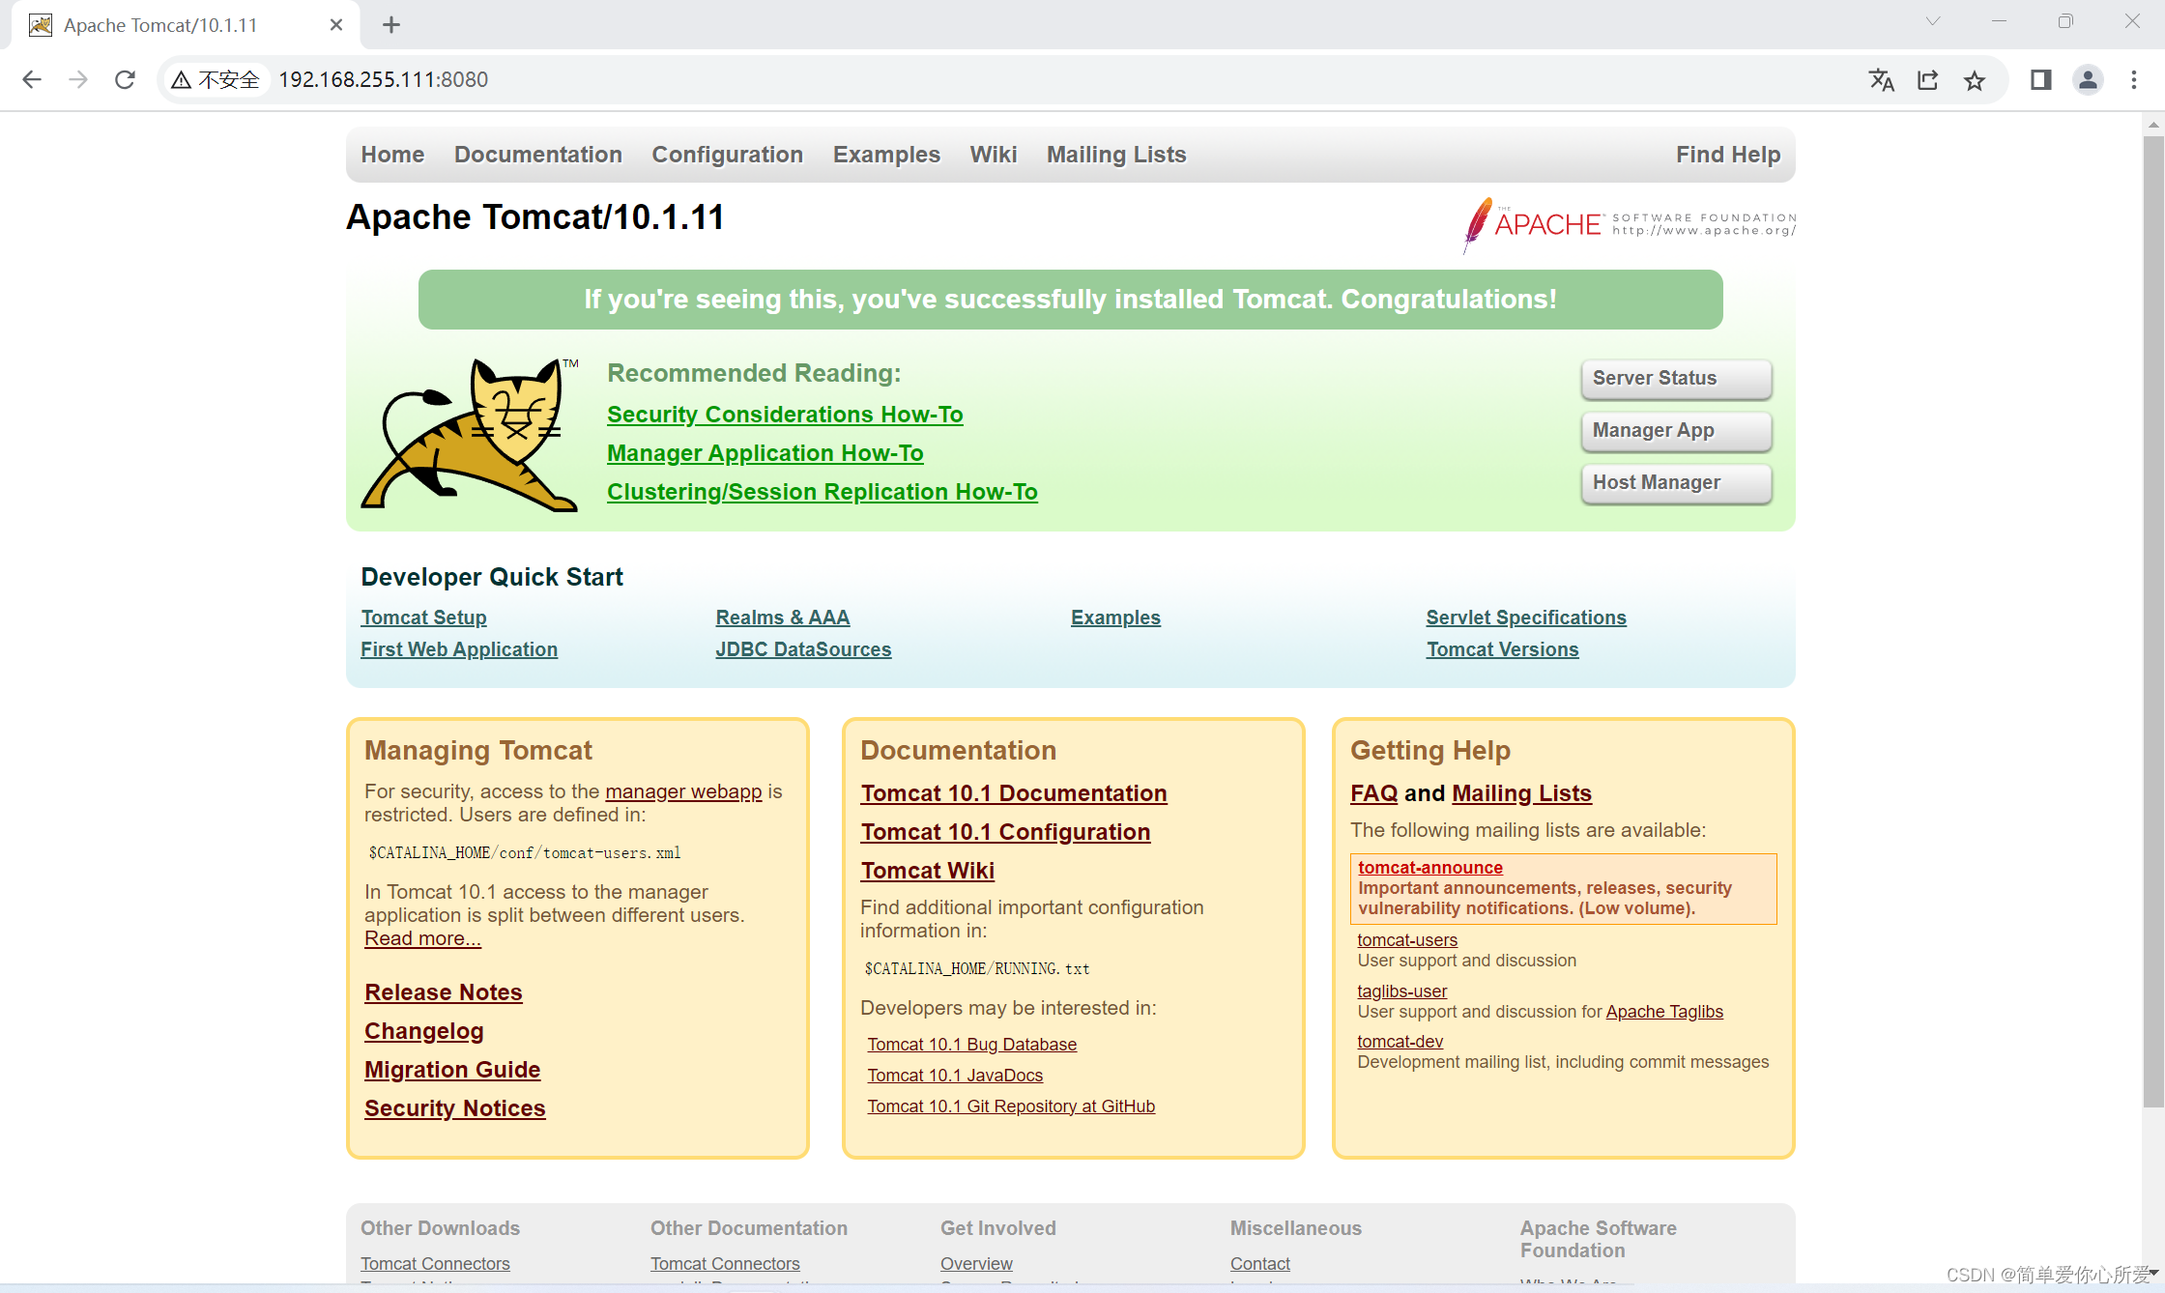This screenshot has width=2165, height=1293.
Task: Open Chrome three-dot menu
Action: [2134, 80]
